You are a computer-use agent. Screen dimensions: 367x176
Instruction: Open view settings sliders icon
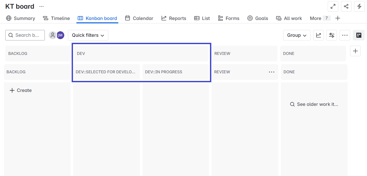click(332, 35)
